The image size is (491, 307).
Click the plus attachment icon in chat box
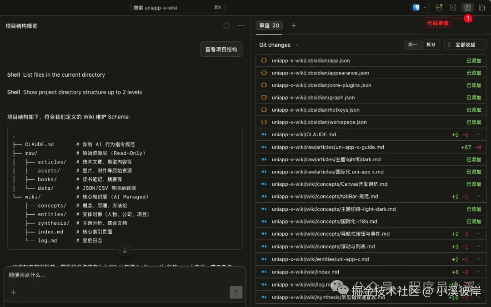tap(14, 292)
